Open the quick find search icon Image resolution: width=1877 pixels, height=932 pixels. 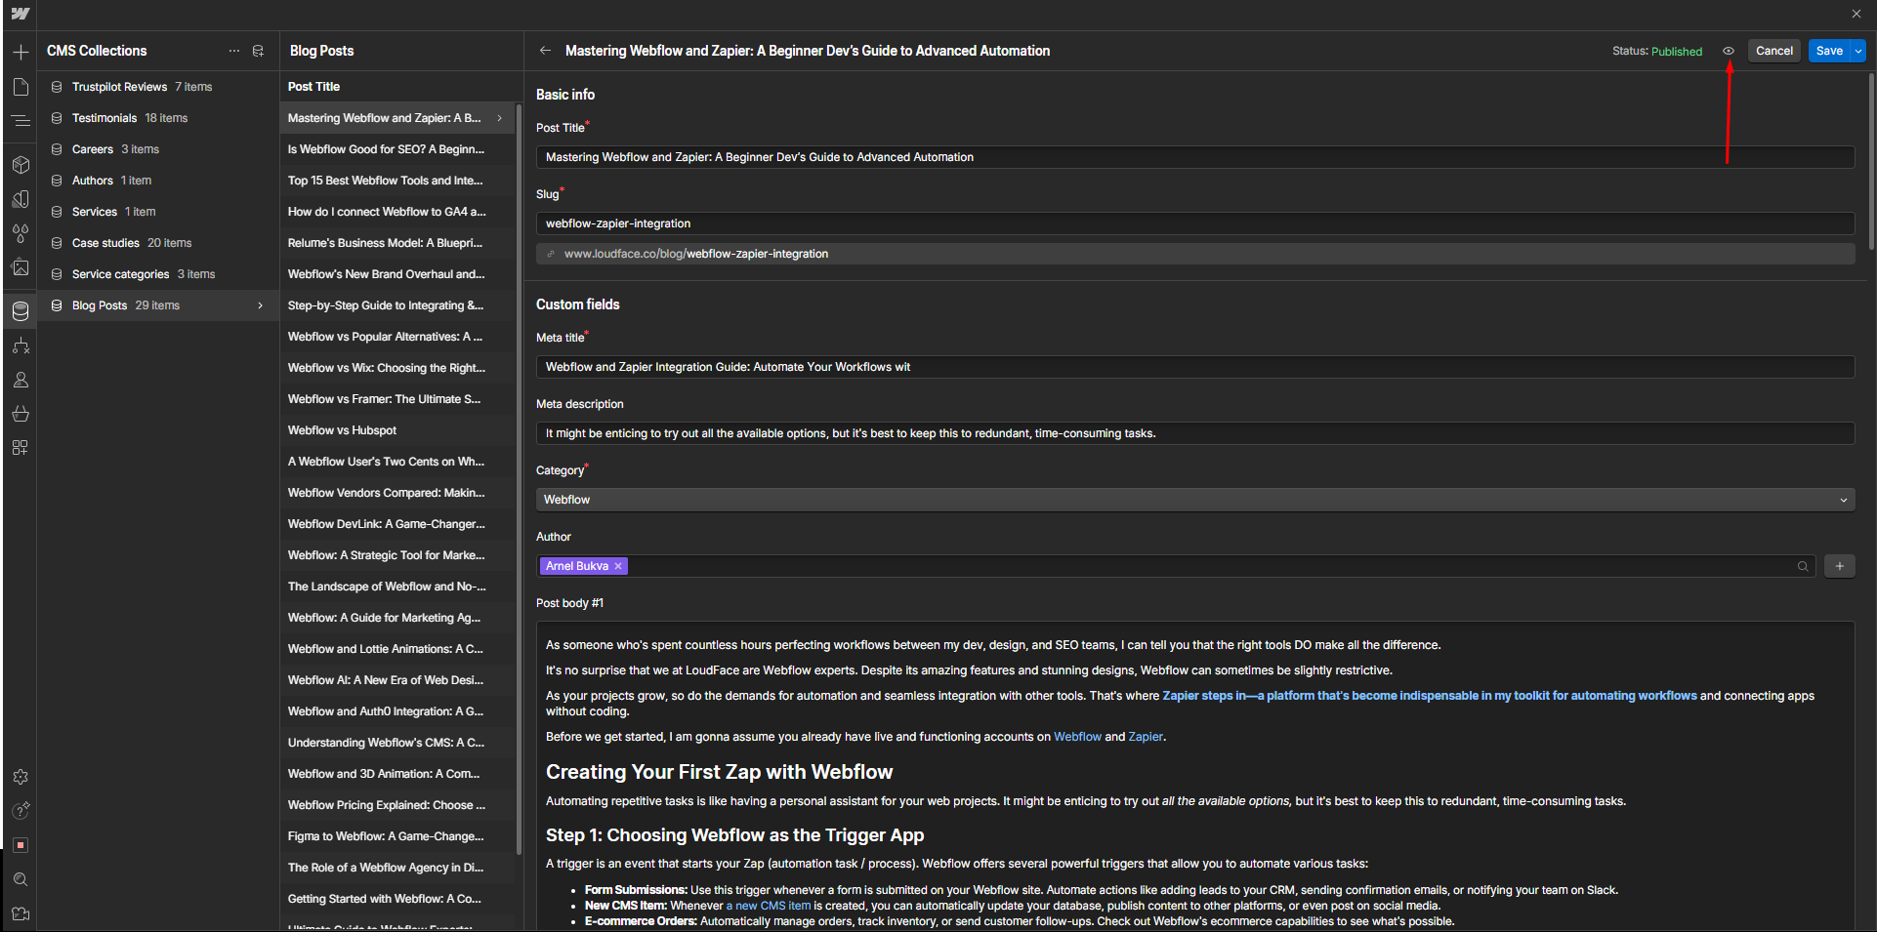(x=21, y=879)
